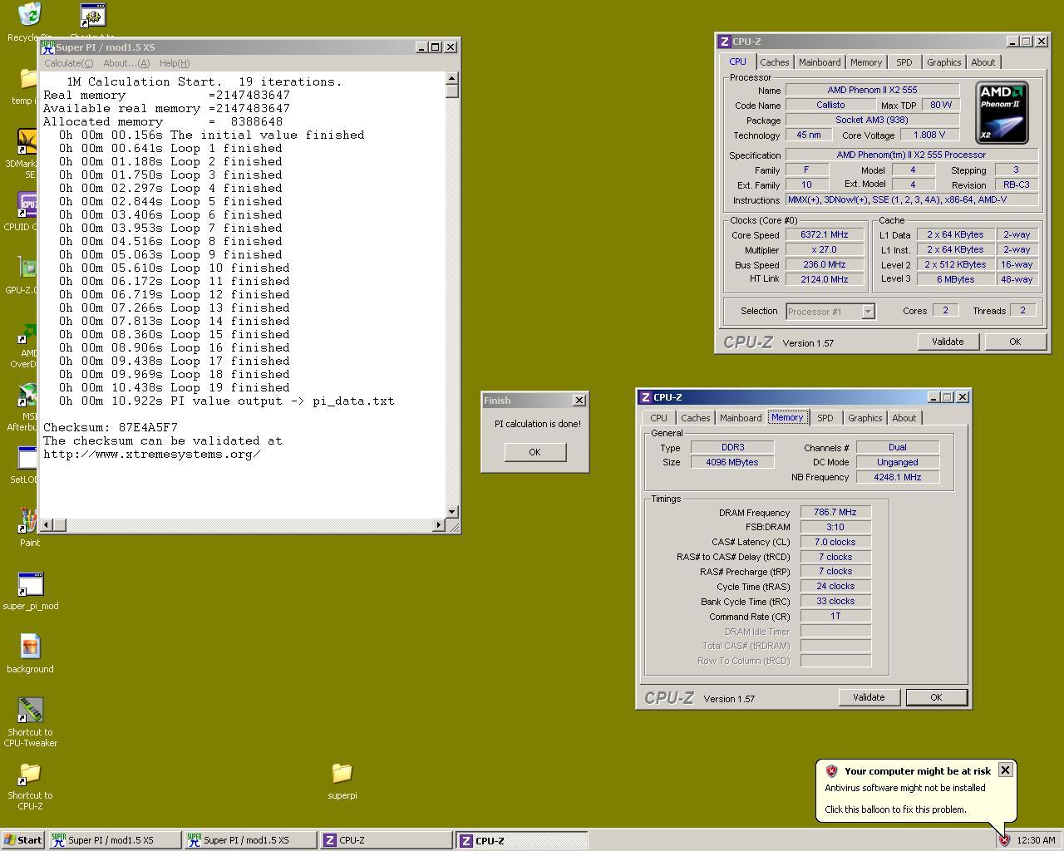Close the security warning balloon

pos(1004,770)
